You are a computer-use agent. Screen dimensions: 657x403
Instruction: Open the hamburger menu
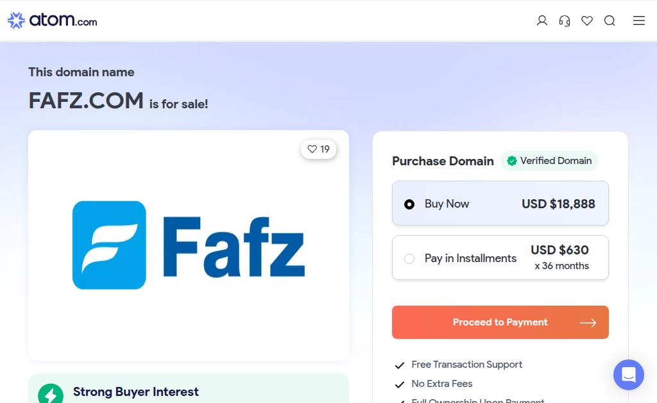pyautogui.click(x=639, y=21)
